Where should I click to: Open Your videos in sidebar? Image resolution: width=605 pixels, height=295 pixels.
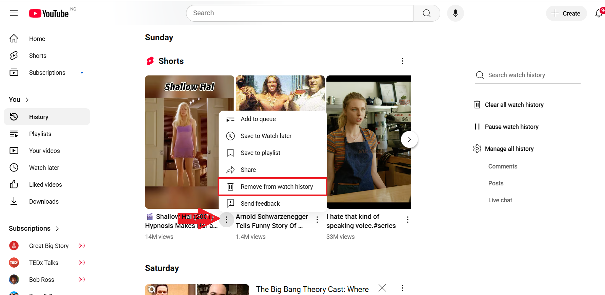[x=47, y=151]
